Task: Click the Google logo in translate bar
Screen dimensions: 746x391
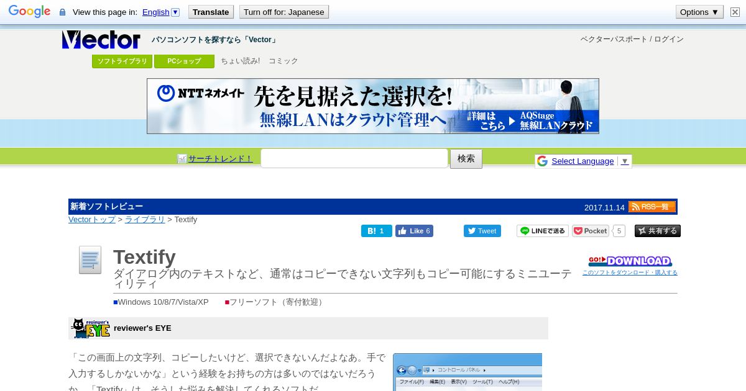Action: (29, 12)
